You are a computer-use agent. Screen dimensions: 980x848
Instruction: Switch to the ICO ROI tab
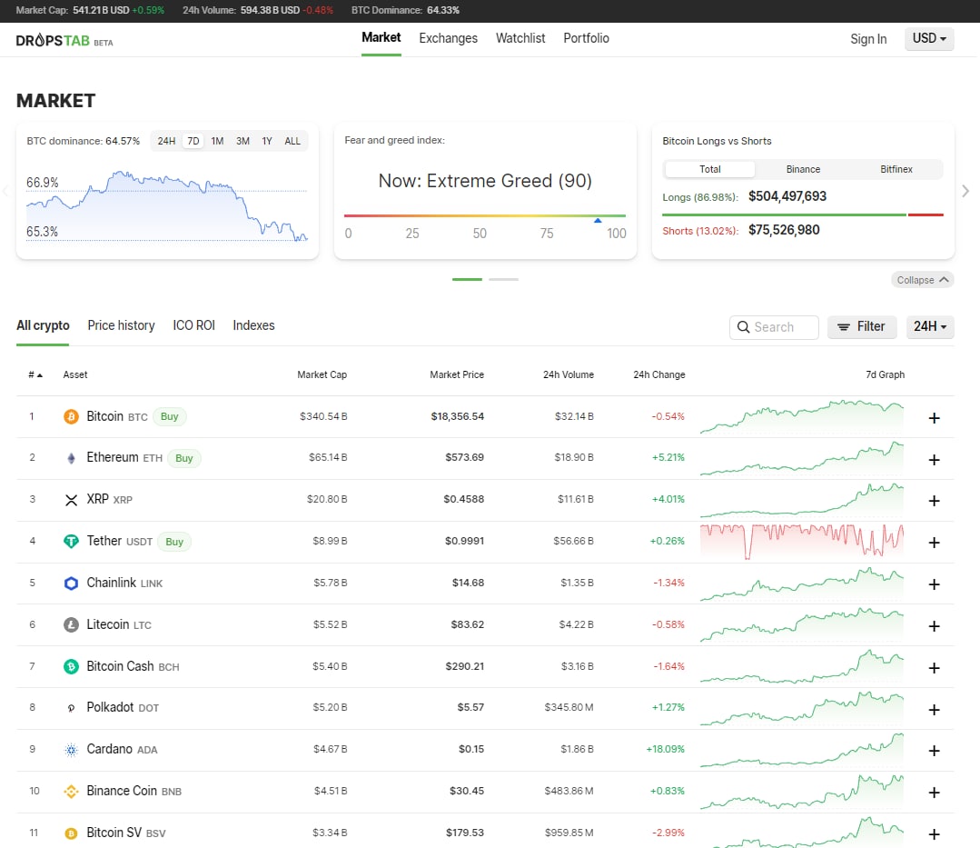(193, 325)
